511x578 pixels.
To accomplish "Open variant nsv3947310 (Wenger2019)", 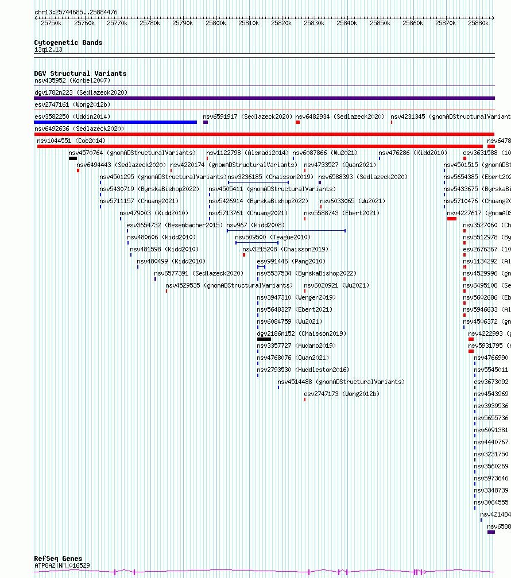I will coord(296,297).
